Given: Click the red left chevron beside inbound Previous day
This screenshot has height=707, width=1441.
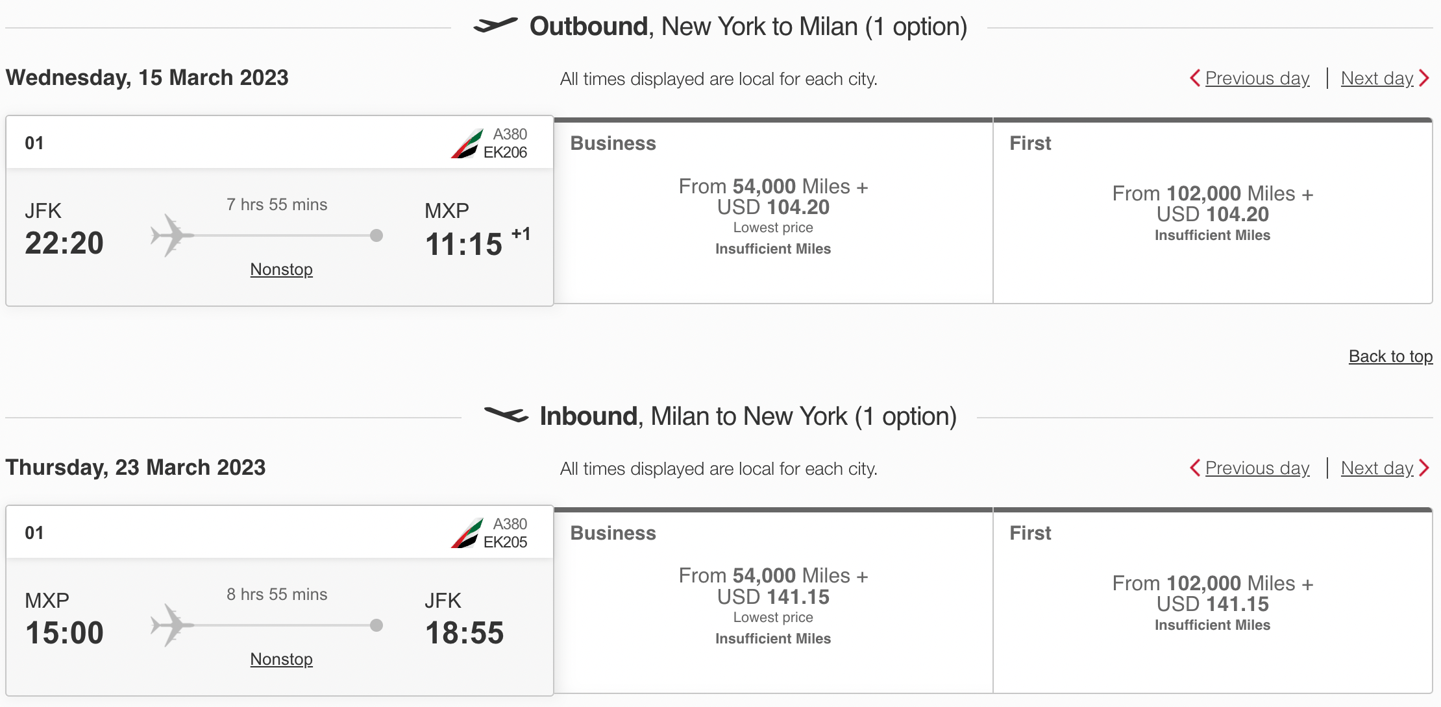Looking at the screenshot, I should [1196, 468].
